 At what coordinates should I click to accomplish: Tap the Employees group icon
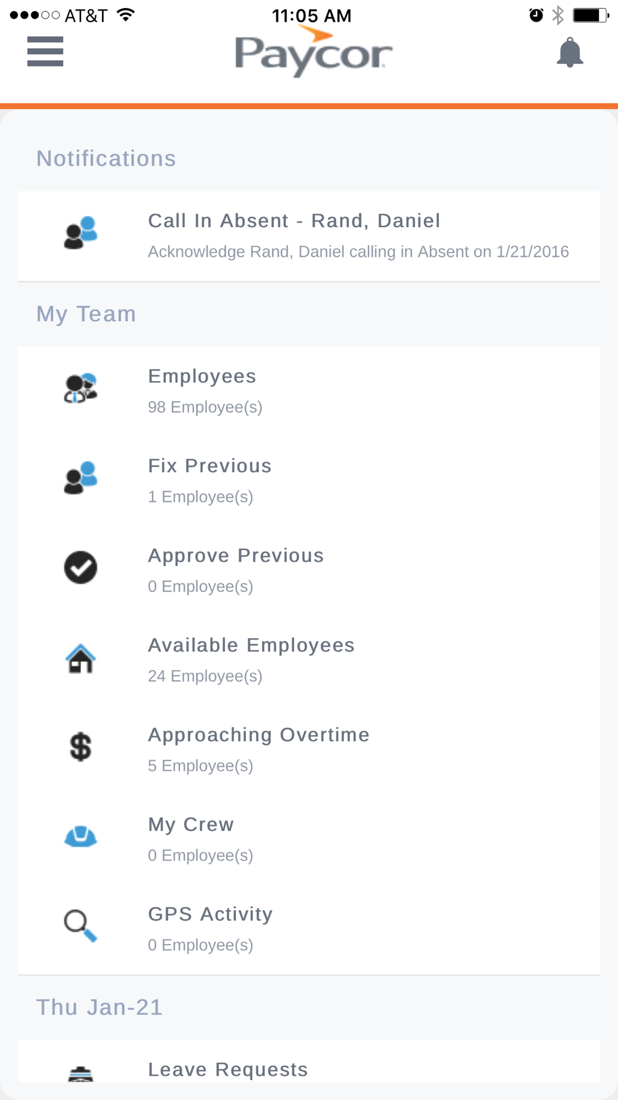pos(80,389)
